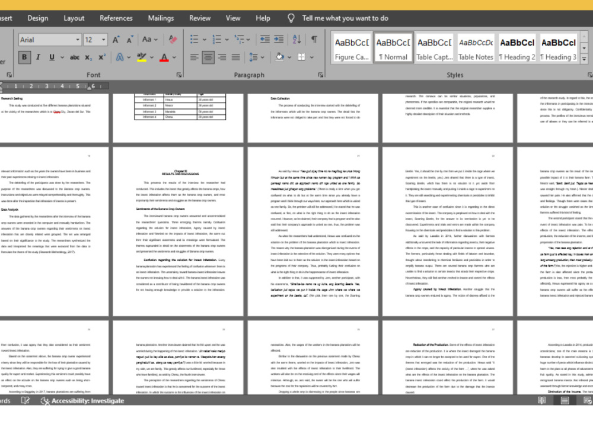Open the Help tab
Image resolution: width=593 pixels, height=444 pixels.
click(x=263, y=18)
